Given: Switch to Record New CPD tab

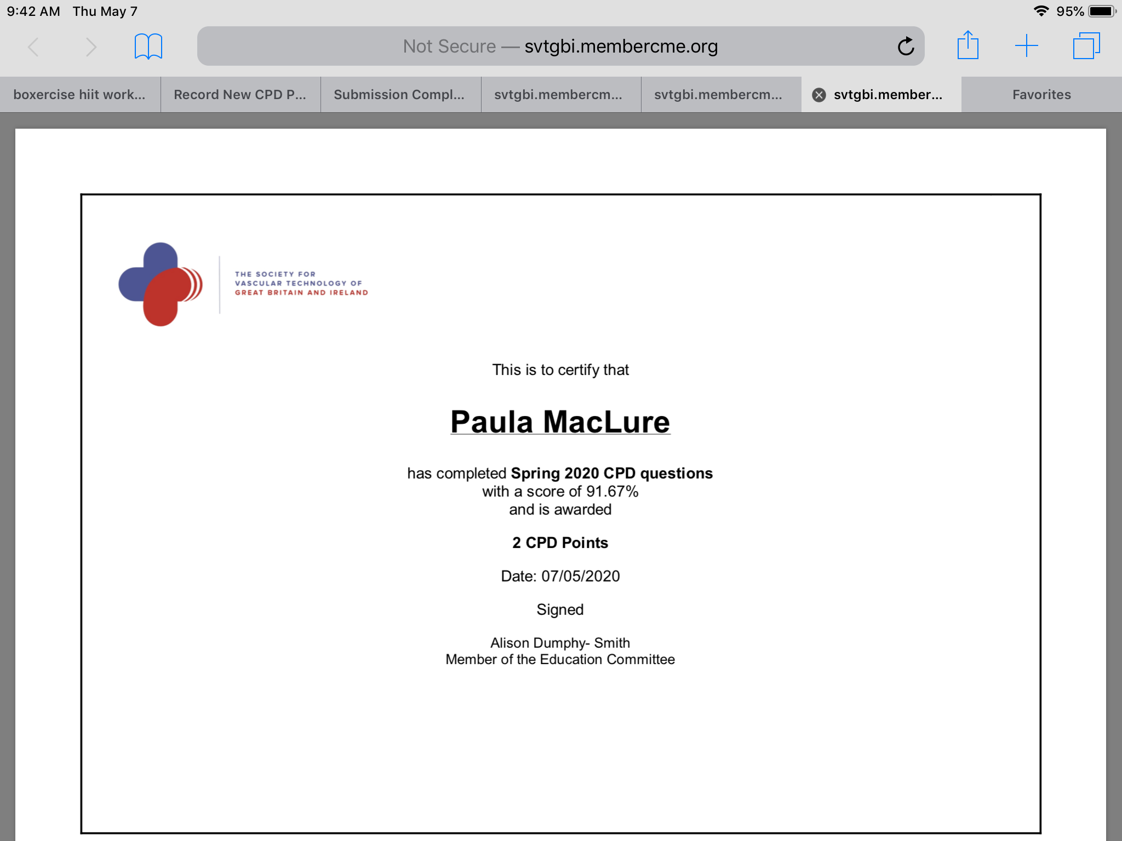Looking at the screenshot, I should pyautogui.click(x=240, y=95).
